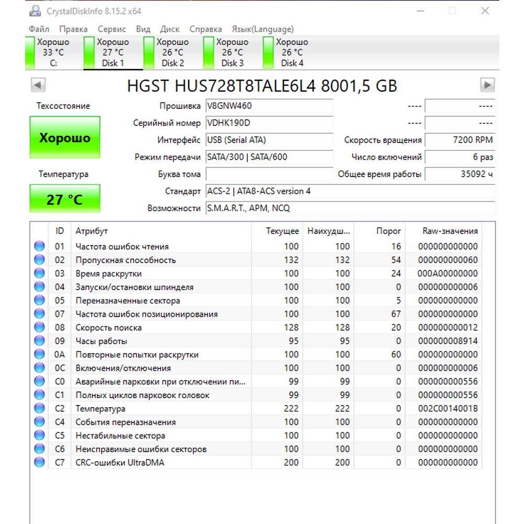Click the Возможности field S.M.A.R.T., APM, NCQ
The width and height of the screenshot is (524, 524).
(350, 208)
